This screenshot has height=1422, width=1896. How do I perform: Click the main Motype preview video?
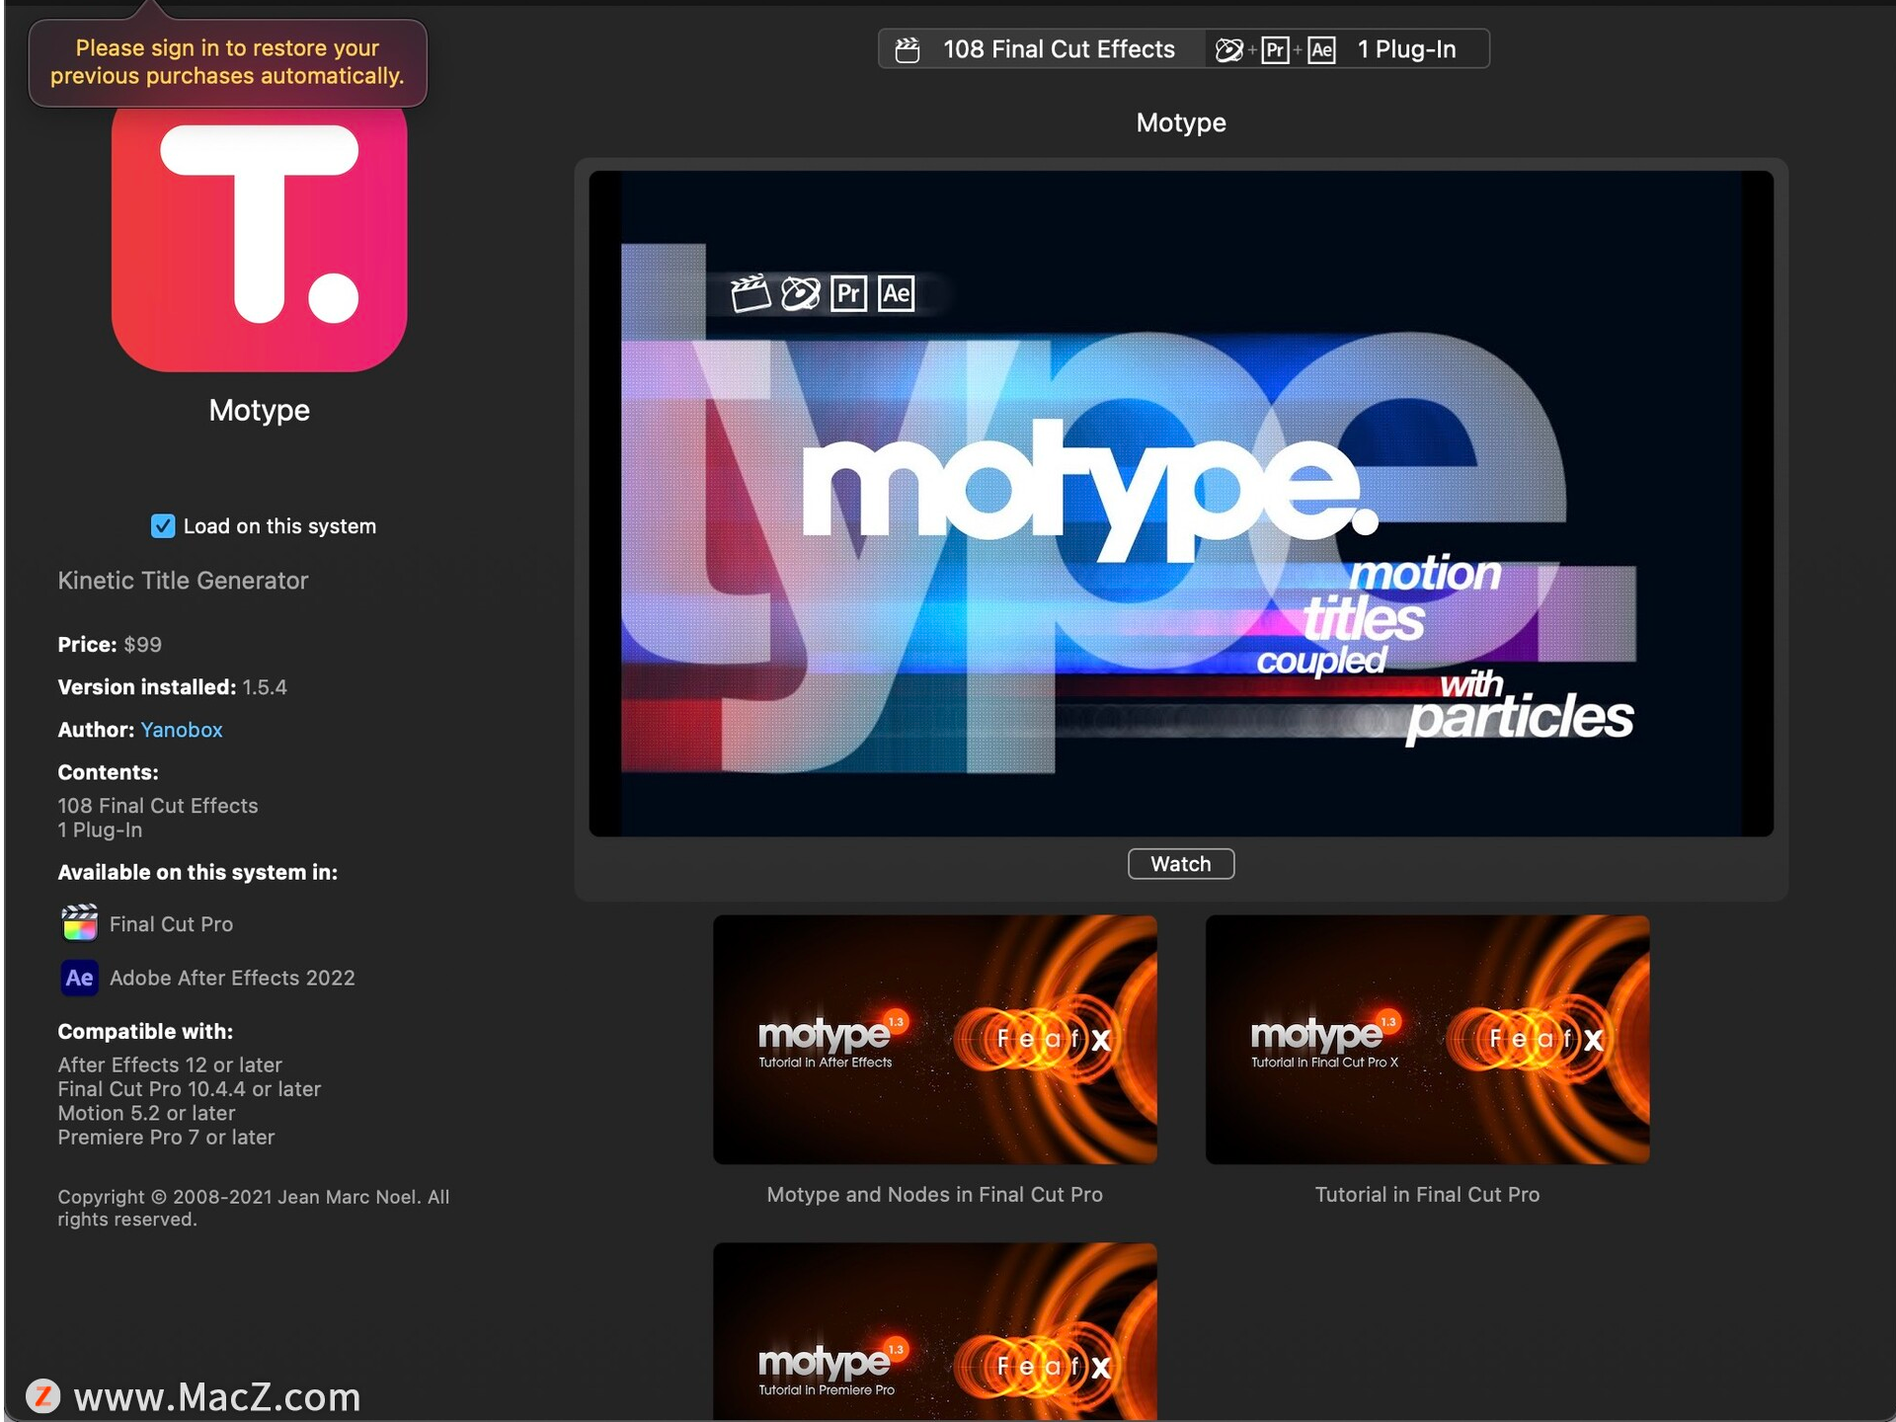point(1181,504)
